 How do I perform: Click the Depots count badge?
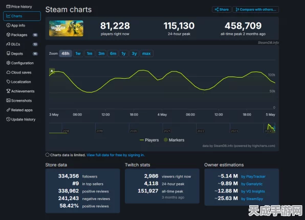(35, 54)
